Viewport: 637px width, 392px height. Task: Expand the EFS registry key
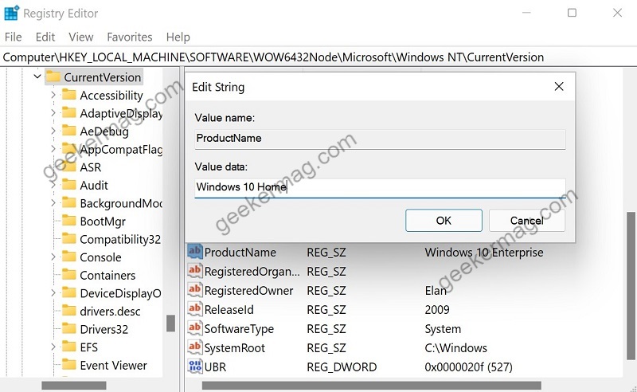pyautogui.click(x=53, y=347)
